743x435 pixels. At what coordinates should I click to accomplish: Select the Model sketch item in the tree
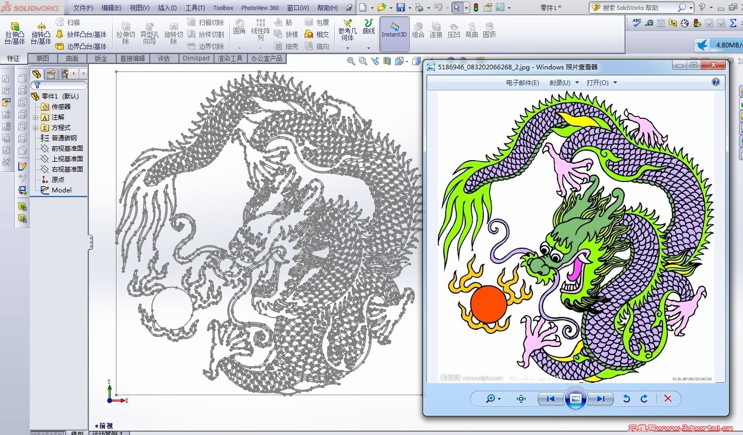click(x=56, y=190)
